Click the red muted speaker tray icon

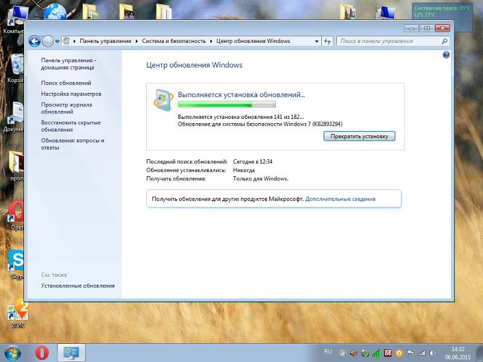pyautogui.click(x=353, y=353)
